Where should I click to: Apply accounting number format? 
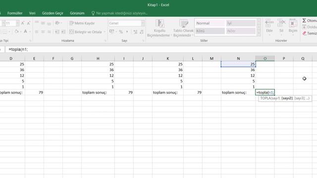pos(111,32)
